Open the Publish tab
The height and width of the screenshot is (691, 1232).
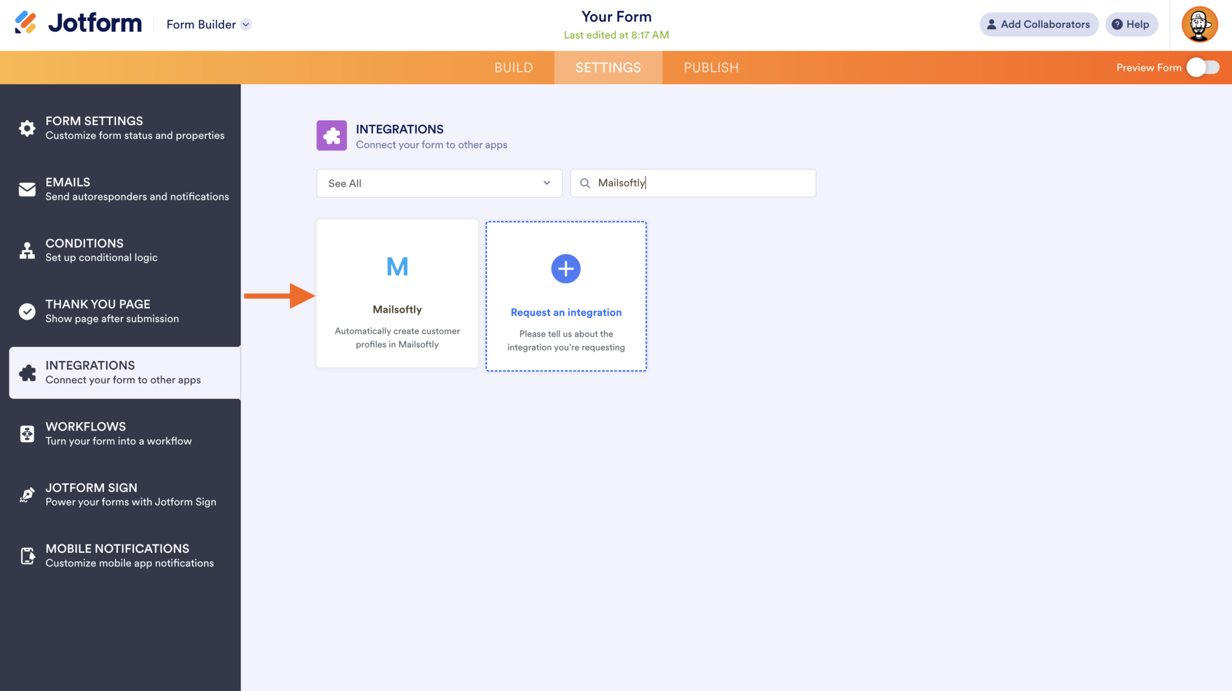coord(710,67)
